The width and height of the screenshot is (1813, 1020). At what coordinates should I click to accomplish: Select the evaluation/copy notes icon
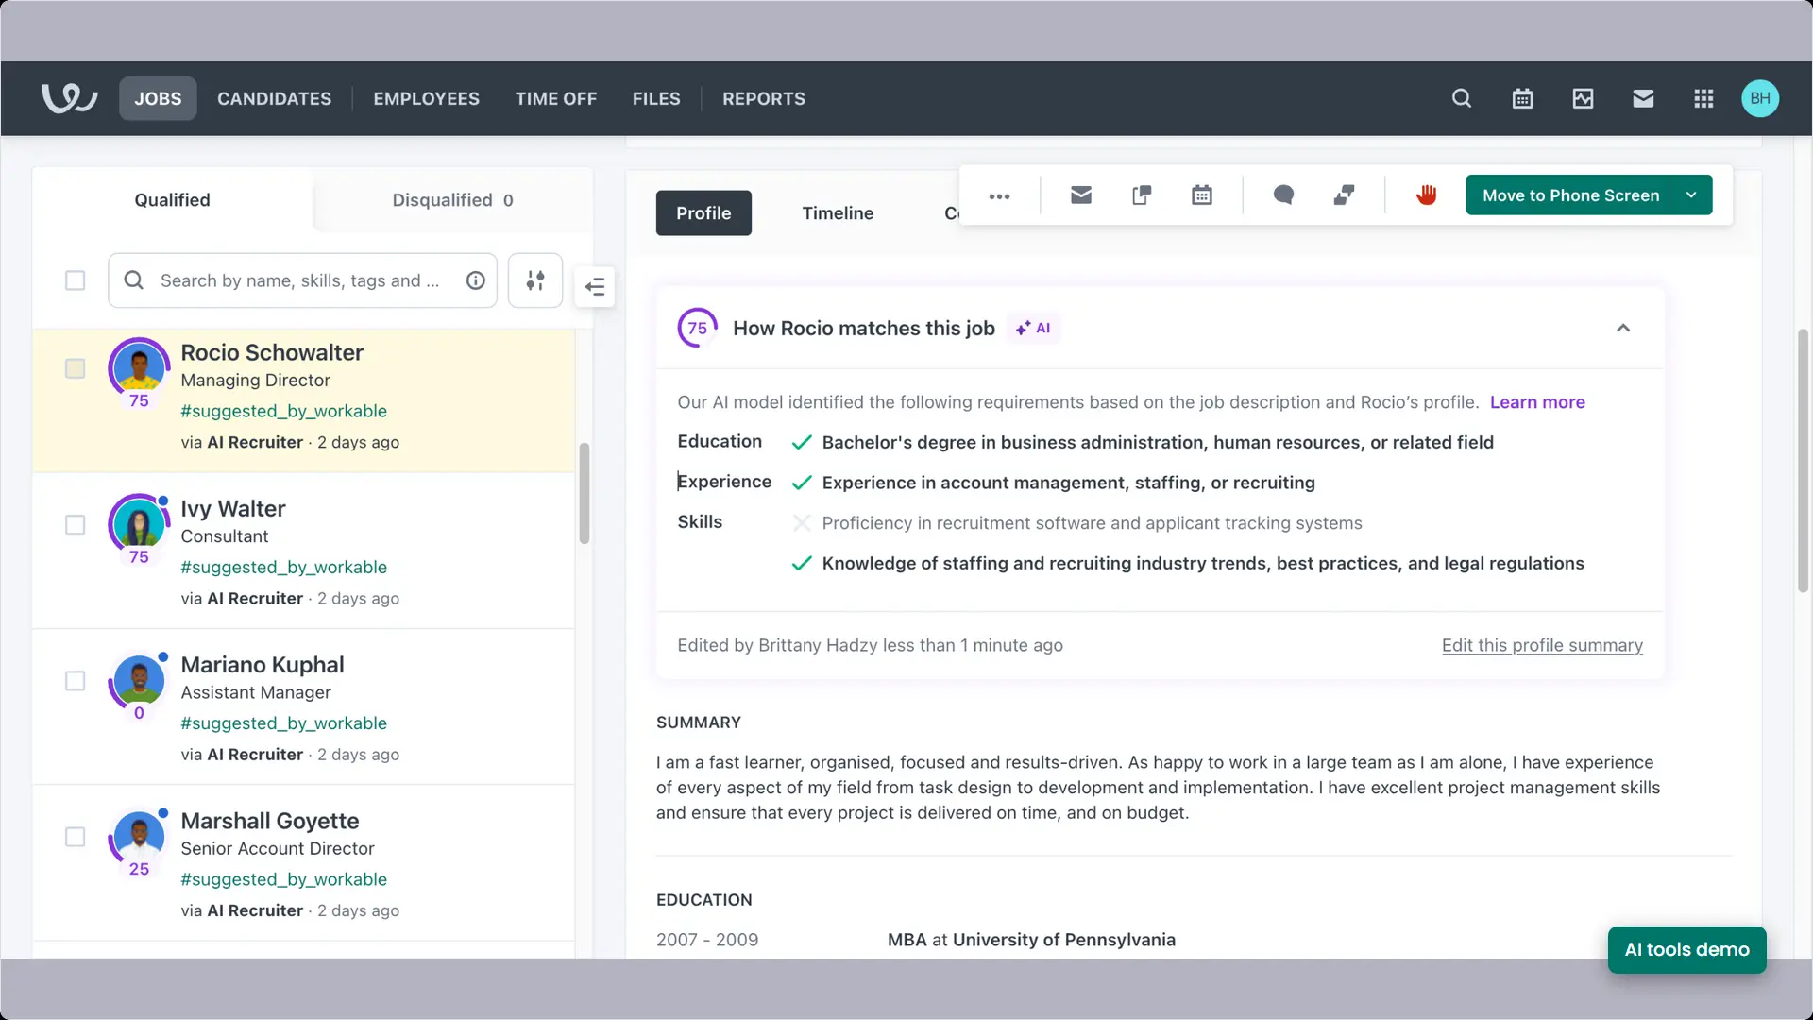[x=1141, y=195]
